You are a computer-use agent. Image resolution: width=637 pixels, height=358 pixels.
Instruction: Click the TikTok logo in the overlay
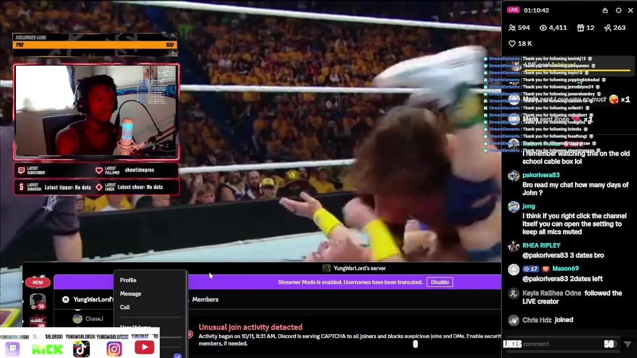coord(81,349)
